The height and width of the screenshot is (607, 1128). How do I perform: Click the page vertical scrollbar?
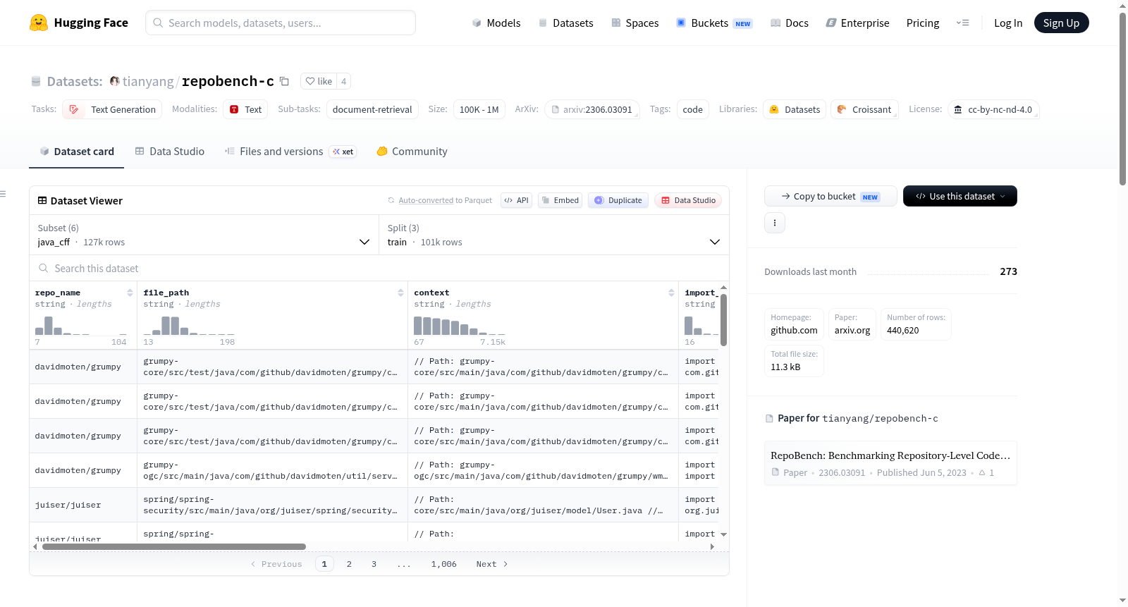tap(1122, 99)
